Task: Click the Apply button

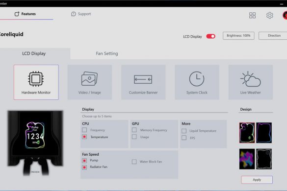Action: point(257,180)
